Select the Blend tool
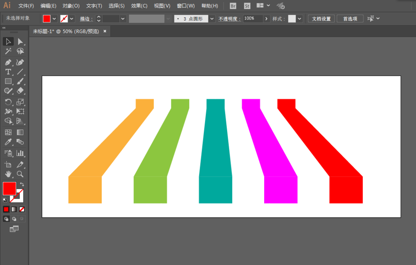Viewport: 416px width, 265px height. 20,142
